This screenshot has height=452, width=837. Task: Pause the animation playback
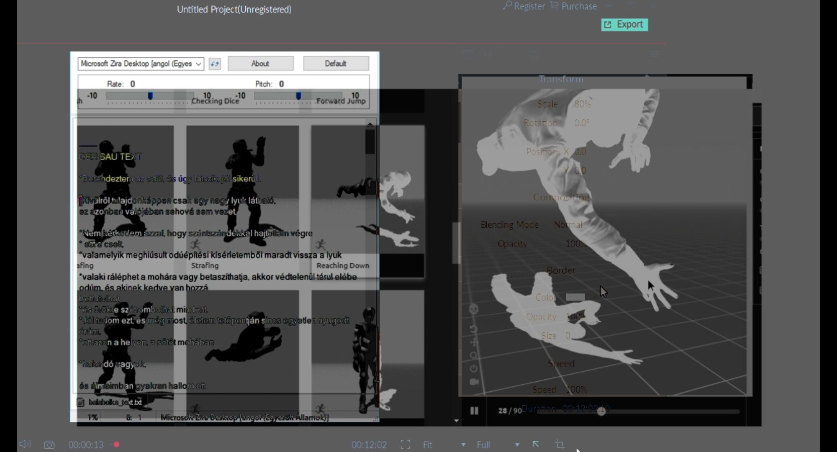(474, 411)
